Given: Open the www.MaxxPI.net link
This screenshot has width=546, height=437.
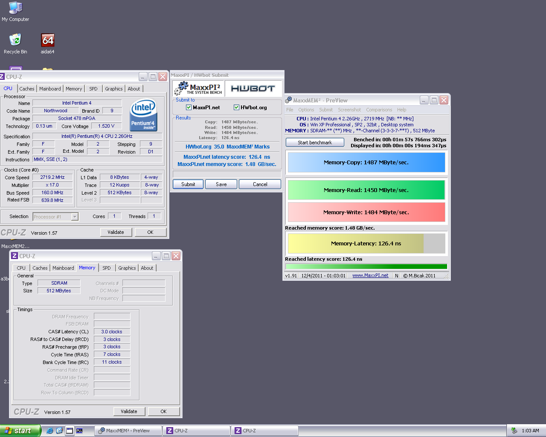Looking at the screenshot, I should click(x=370, y=276).
